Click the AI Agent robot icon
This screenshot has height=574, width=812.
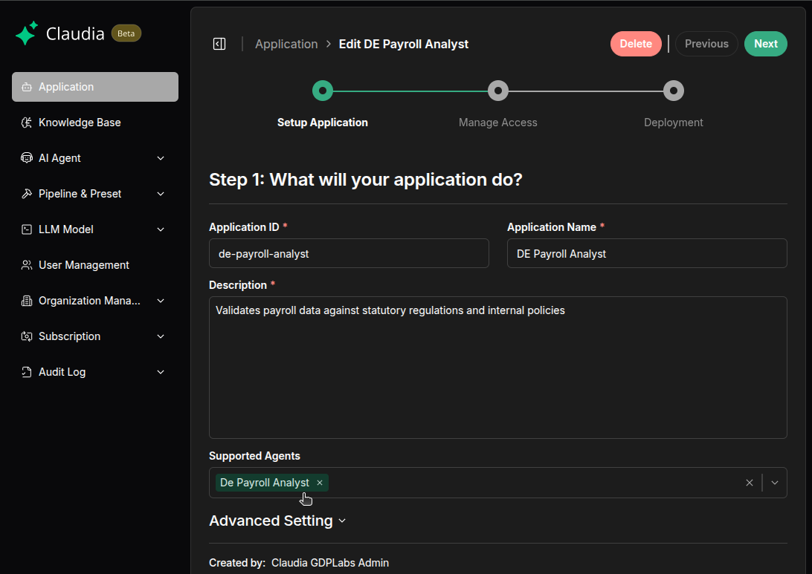[27, 158]
